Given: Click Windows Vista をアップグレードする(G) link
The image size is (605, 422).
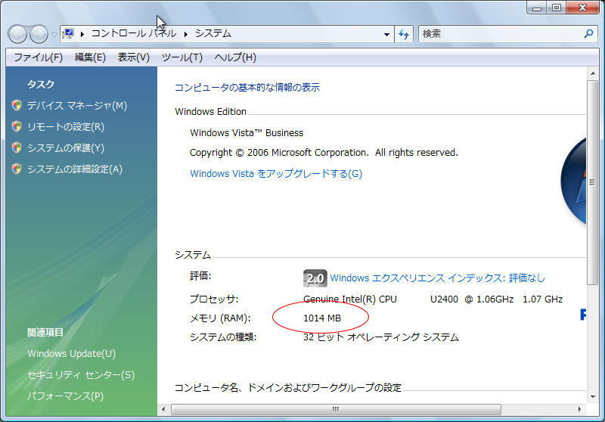Looking at the screenshot, I should [x=276, y=174].
